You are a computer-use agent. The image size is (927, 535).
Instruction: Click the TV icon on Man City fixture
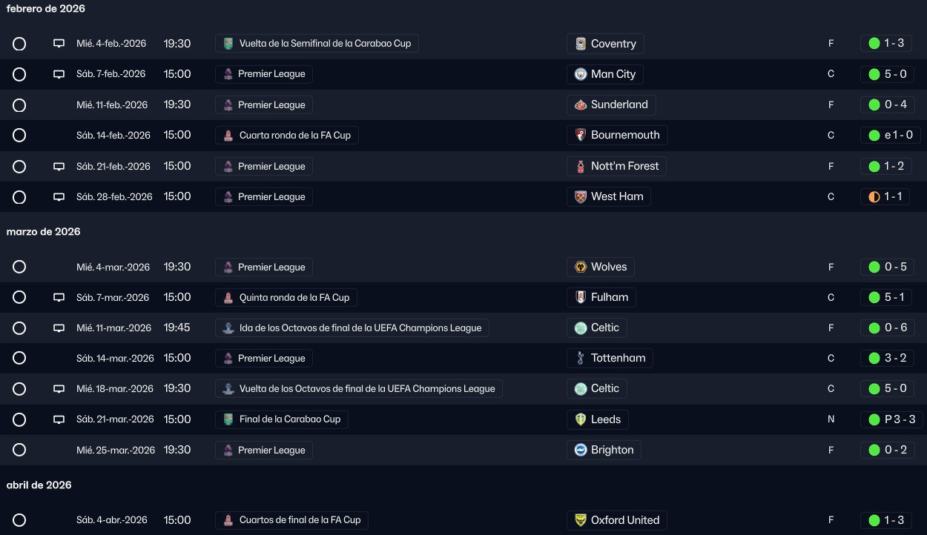[x=59, y=74]
